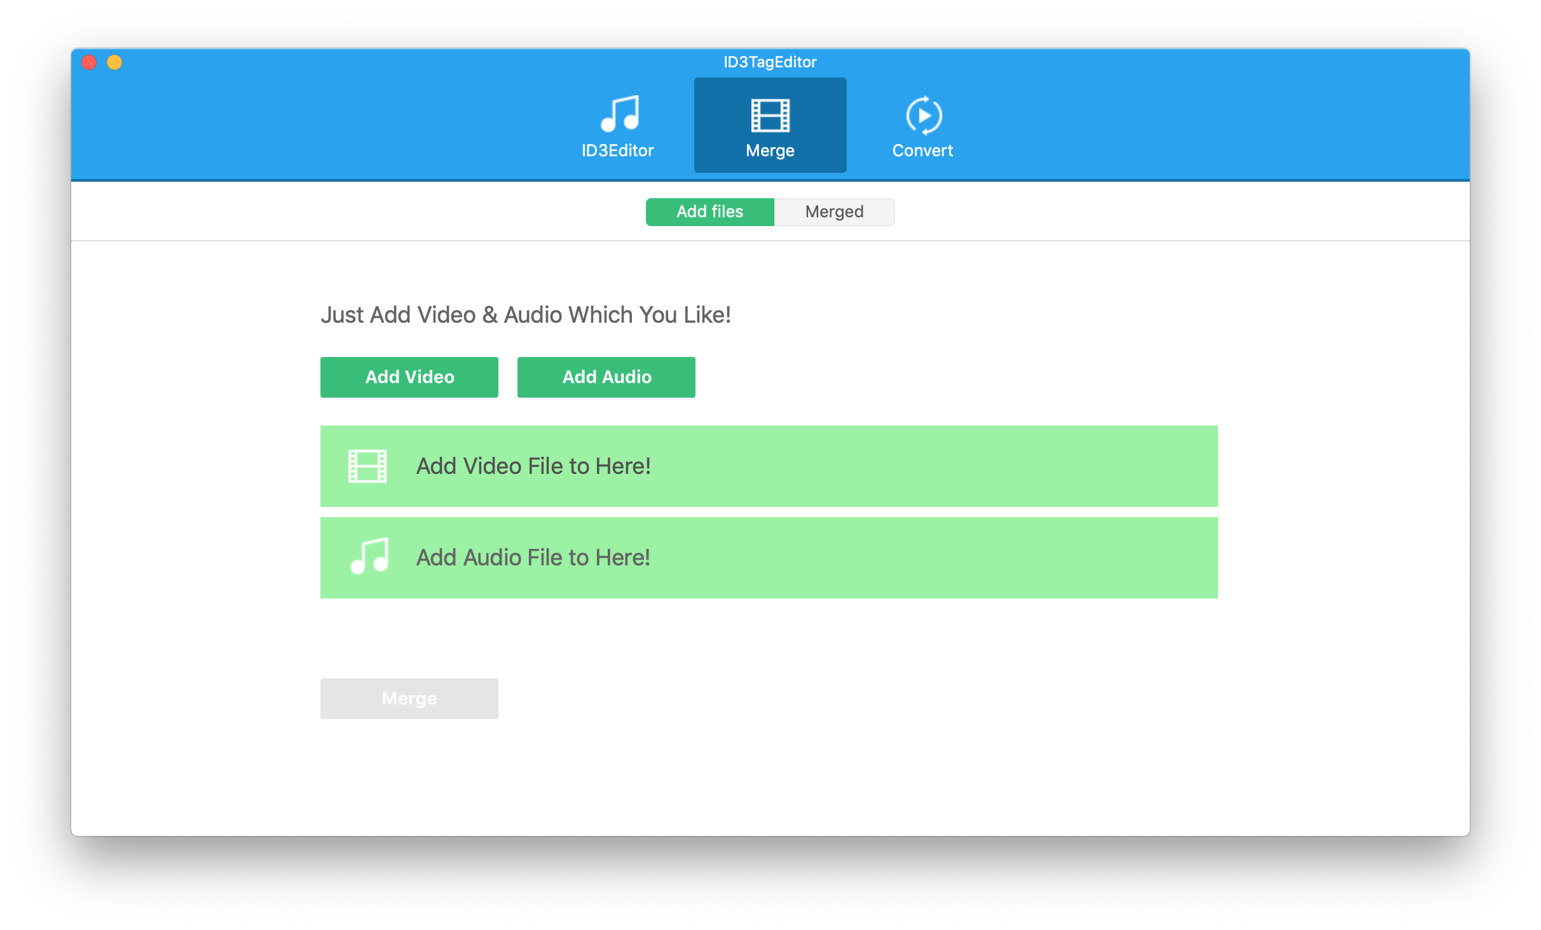The width and height of the screenshot is (1541, 930).
Task: Close the window with the red button
Action: point(89,62)
